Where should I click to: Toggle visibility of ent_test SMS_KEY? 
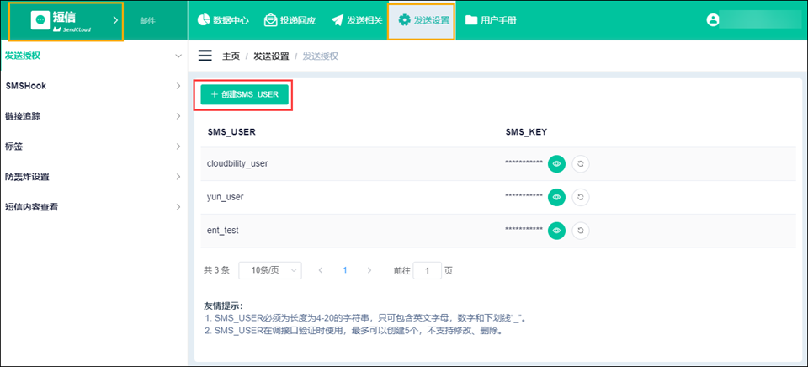pyautogui.click(x=556, y=230)
